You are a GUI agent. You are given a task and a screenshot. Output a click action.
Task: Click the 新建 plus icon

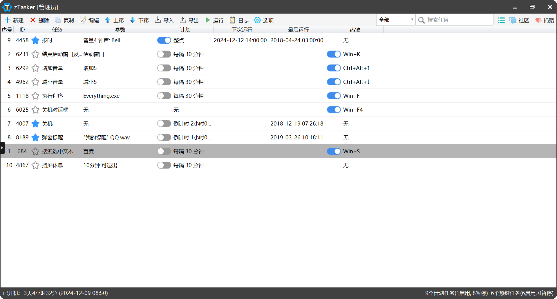click(x=8, y=20)
